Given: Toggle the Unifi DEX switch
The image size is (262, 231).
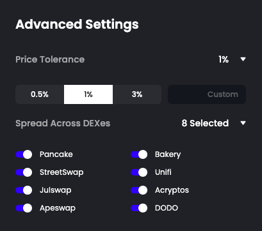Looking at the screenshot, I should click(139, 172).
